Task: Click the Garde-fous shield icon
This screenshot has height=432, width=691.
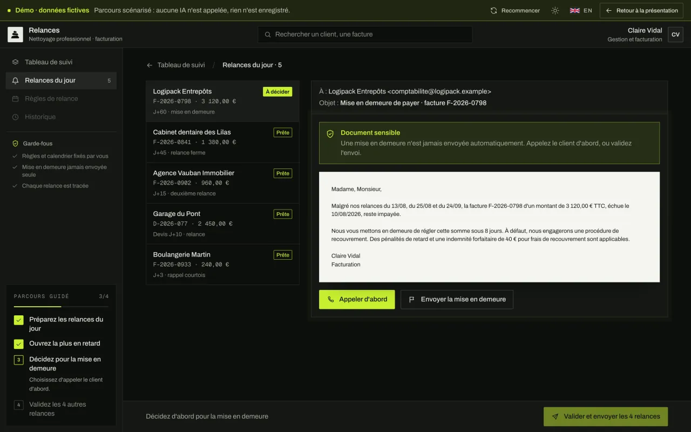Action: (15, 144)
